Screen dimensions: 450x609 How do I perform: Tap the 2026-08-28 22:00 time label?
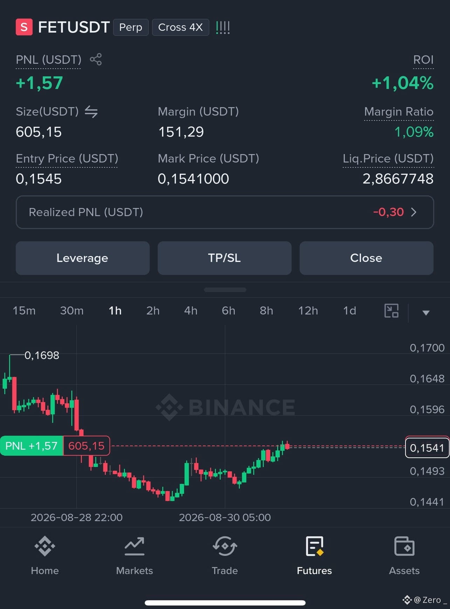point(77,517)
